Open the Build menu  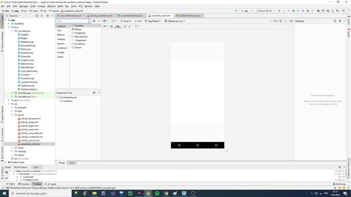tap(60, 6)
